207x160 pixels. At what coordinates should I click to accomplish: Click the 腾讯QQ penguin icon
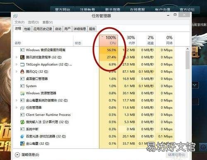click(x=22, y=72)
